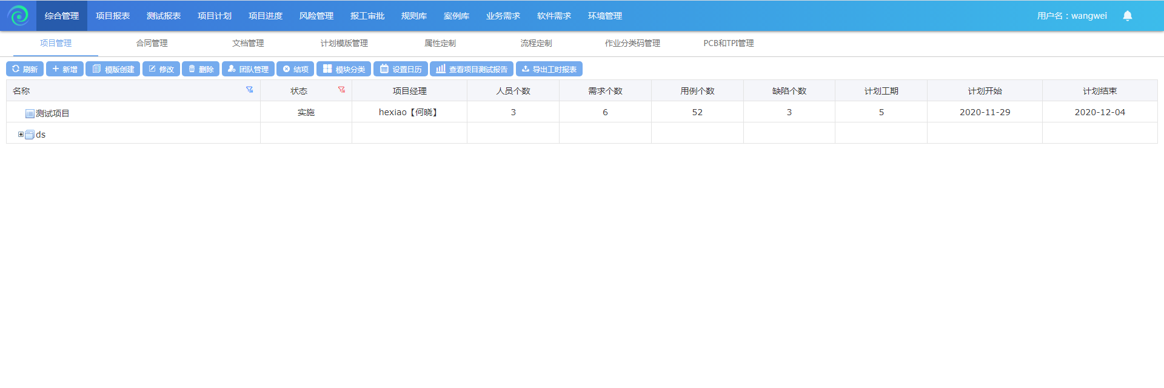The width and height of the screenshot is (1164, 388).
Task: Click the app logo in top-left
Action: 18,16
